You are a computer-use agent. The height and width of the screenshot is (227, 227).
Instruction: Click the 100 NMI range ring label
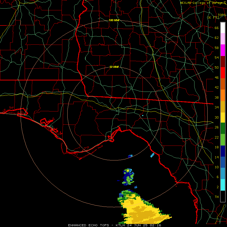pyautogui.click(x=114, y=20)
